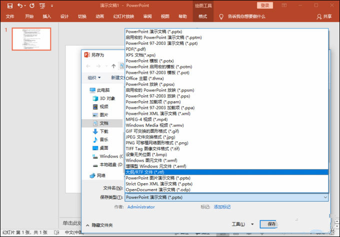Choose 大纲/RTF 文件 (*.rtf) type
This screenshot has height=237, width=340.
[x=226, y=172]
